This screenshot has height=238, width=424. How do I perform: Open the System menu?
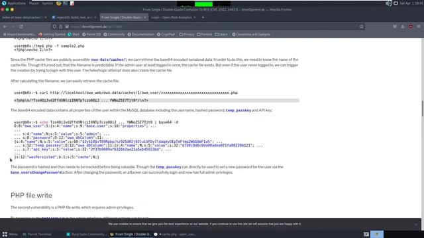point(47,3)
